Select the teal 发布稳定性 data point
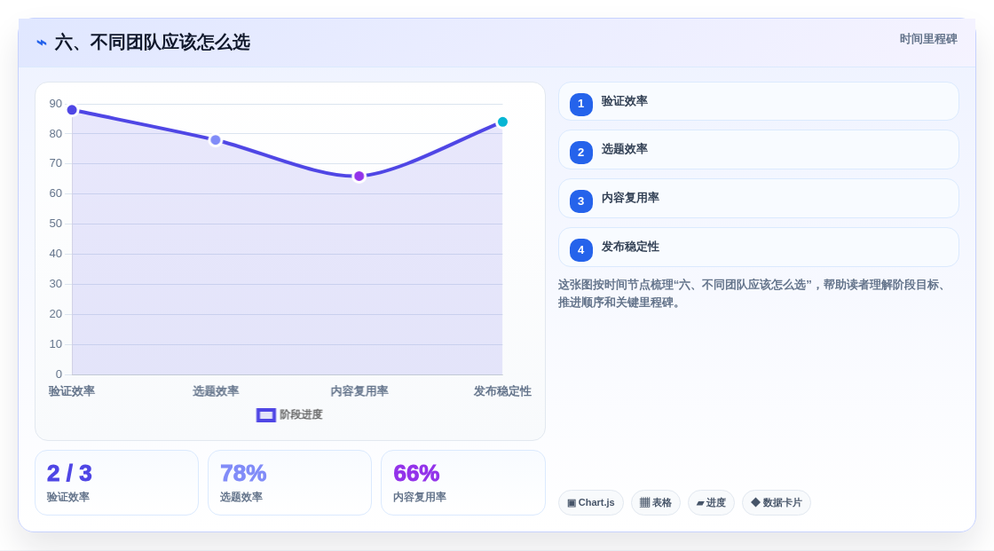This screenshot has height=551, width=994. click(x=502, y=122)
